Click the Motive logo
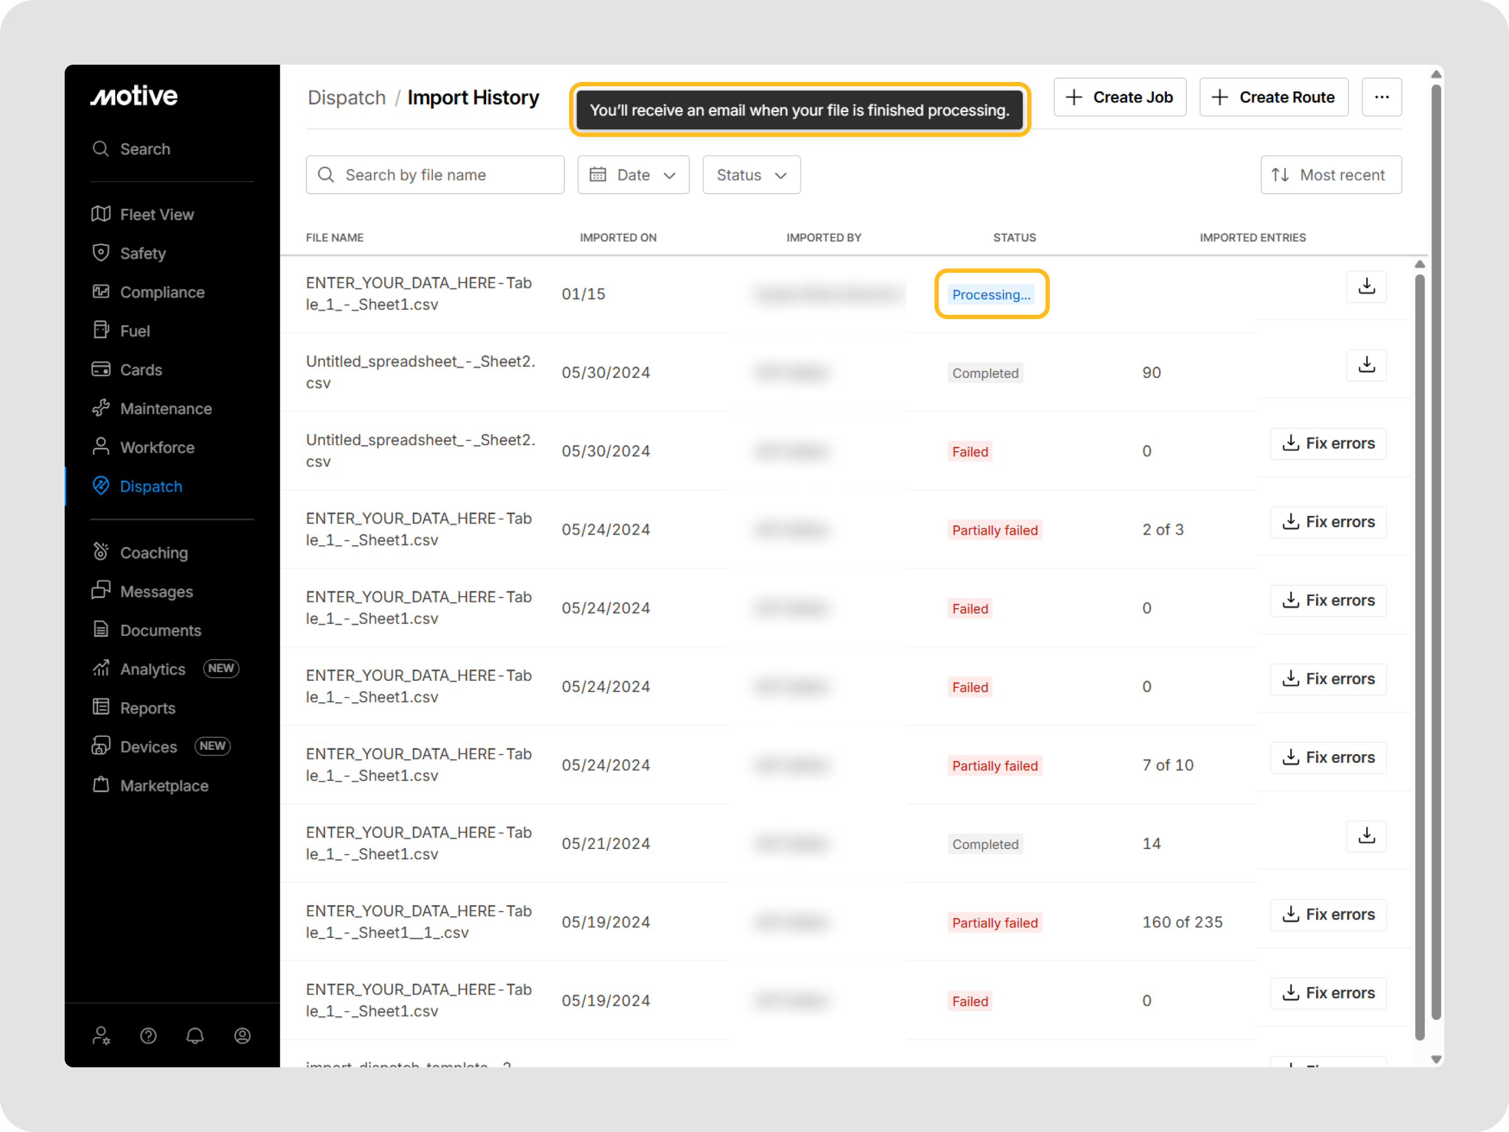 coord(134,96)
